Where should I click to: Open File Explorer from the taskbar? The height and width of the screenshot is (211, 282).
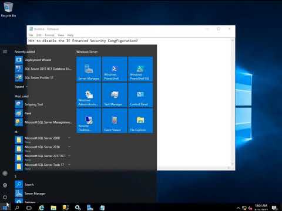coord(53,207)
